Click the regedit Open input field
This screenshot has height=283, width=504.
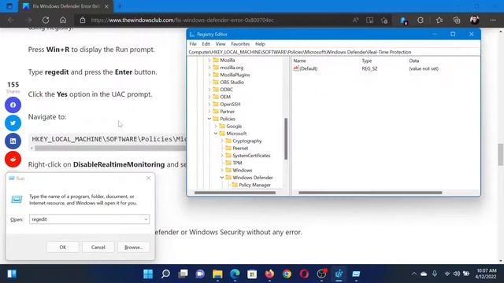89,219
